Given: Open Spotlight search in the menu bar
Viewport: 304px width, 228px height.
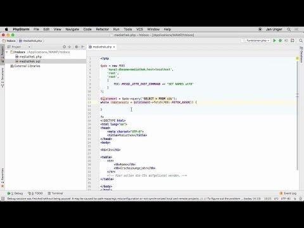Looking at the screenshot, I should click(289, 29).
